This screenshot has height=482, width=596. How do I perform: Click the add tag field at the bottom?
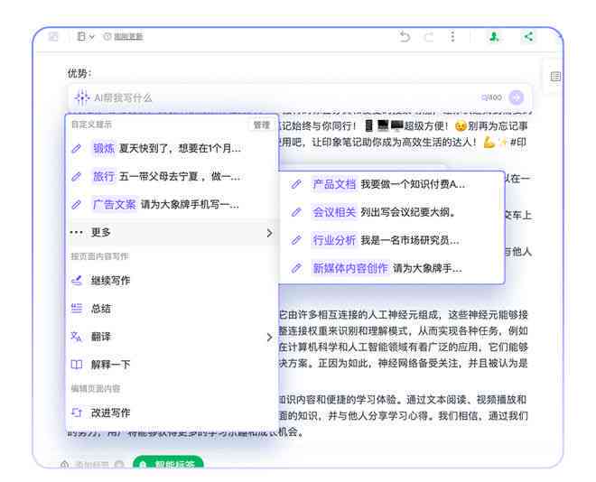[90, 464]
